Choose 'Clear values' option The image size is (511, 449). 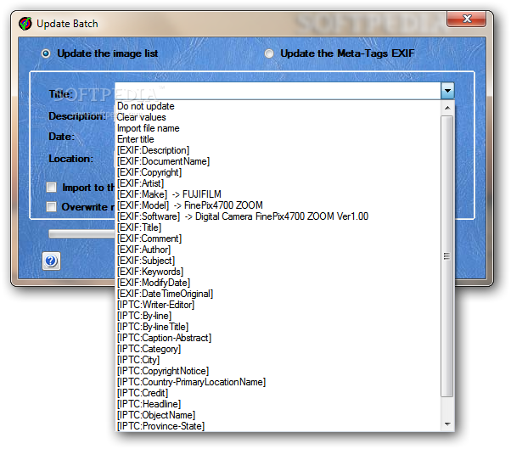(278, 117)
